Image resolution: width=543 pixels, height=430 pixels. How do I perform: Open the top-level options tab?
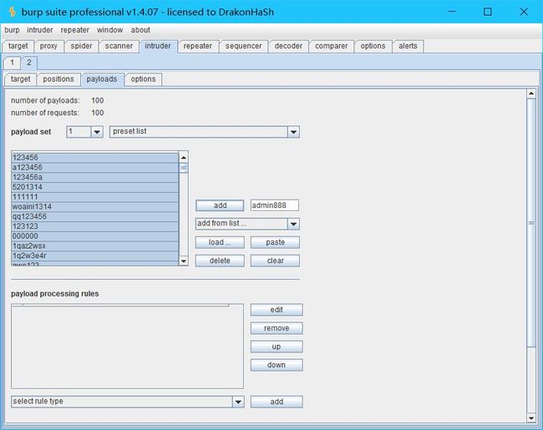(x=373, y=46)
